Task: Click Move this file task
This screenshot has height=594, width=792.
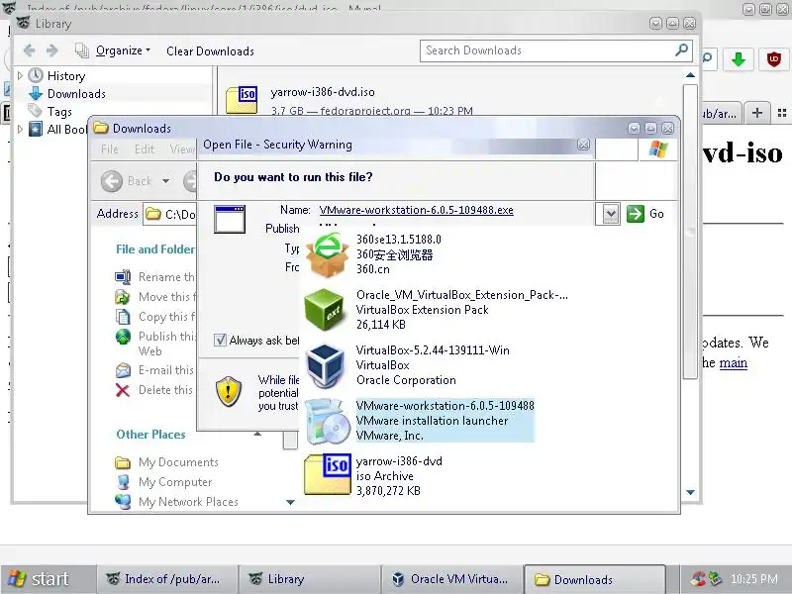Action: tap(166, 296)
